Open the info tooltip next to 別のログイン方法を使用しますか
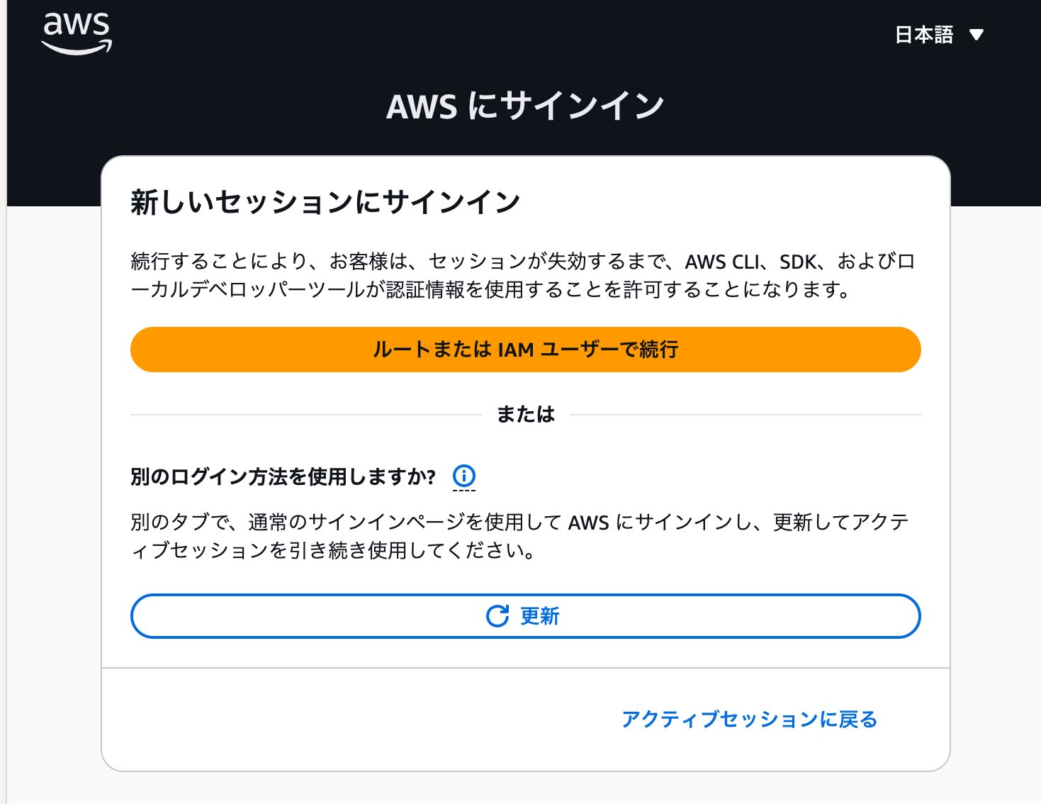This screenshot has width=1041, height=804. [x=465, y=476]
